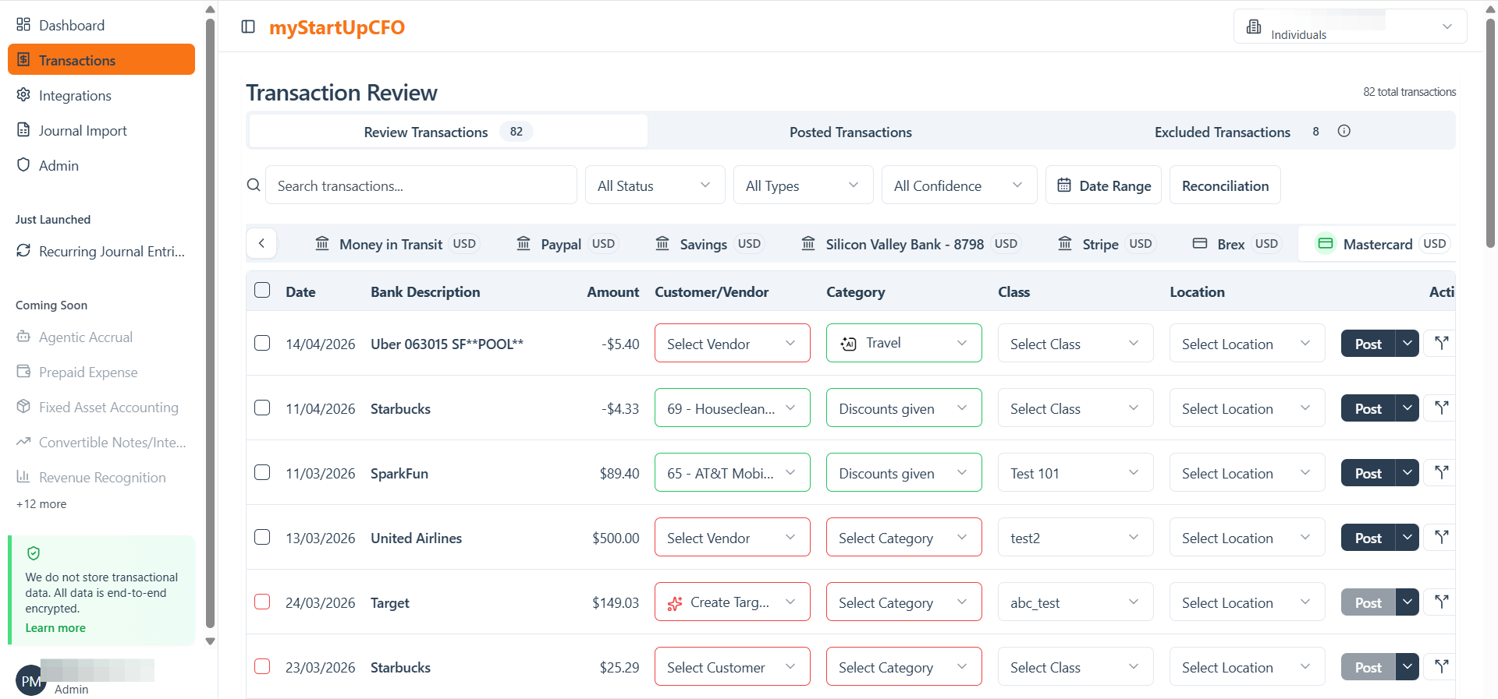Open the Date Range picker
Screen dimensions: 1498x699
pyautogui.click(x=1103, y=185)
